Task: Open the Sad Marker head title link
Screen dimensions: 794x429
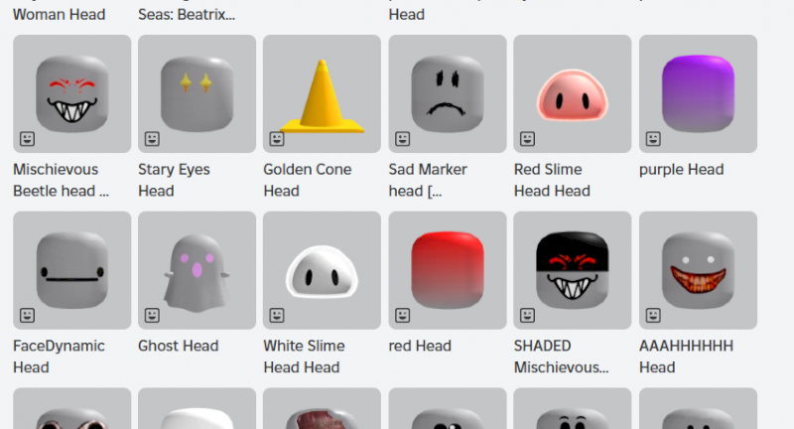Action: (428, 180)
